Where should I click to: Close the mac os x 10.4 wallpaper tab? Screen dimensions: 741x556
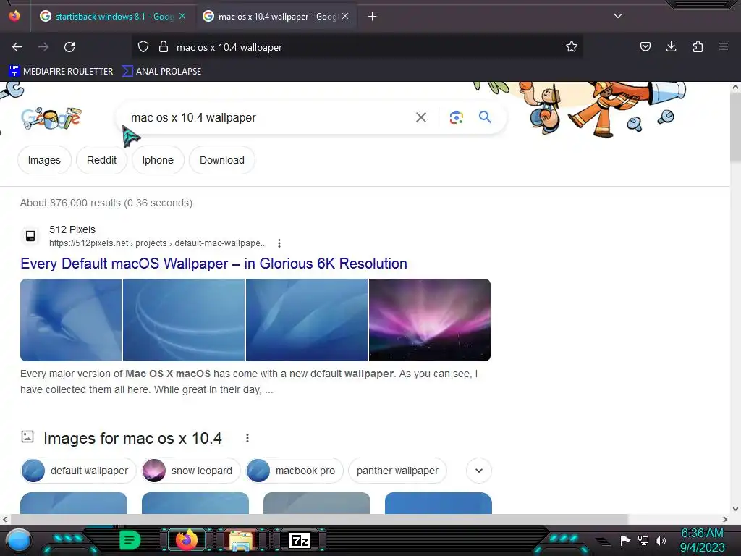coord(345,16)
